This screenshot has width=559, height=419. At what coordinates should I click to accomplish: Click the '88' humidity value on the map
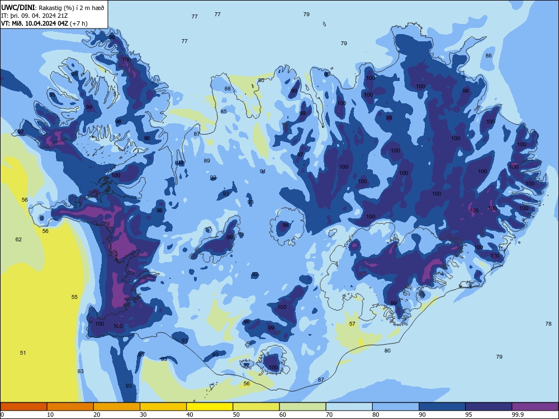(228, 89)
